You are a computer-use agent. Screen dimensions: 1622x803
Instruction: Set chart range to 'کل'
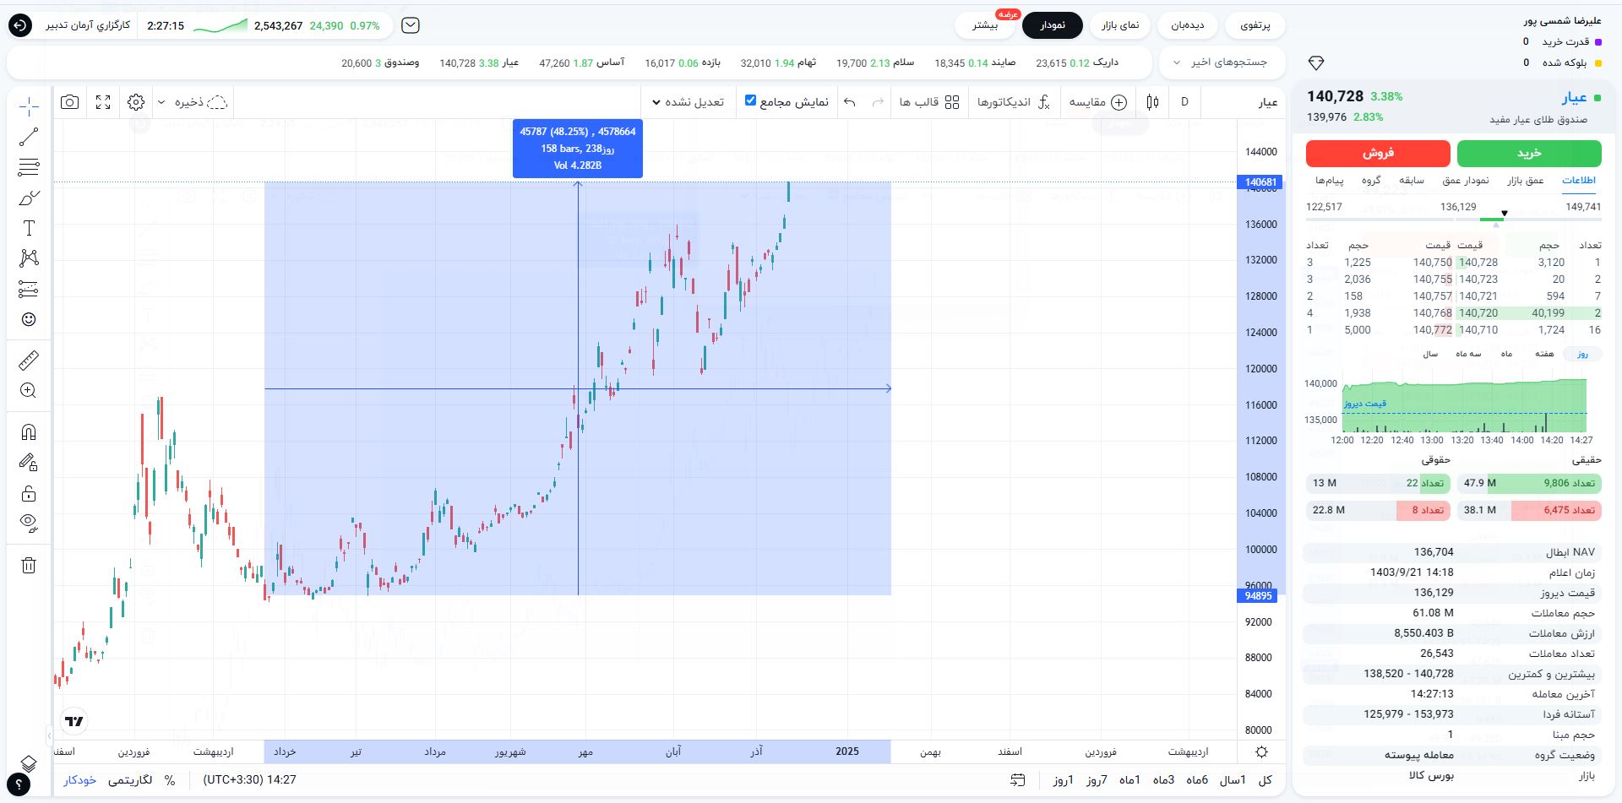point(1265,780)
